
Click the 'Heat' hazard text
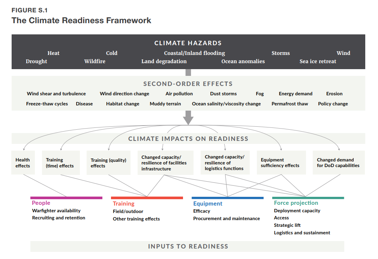(53, 53)
